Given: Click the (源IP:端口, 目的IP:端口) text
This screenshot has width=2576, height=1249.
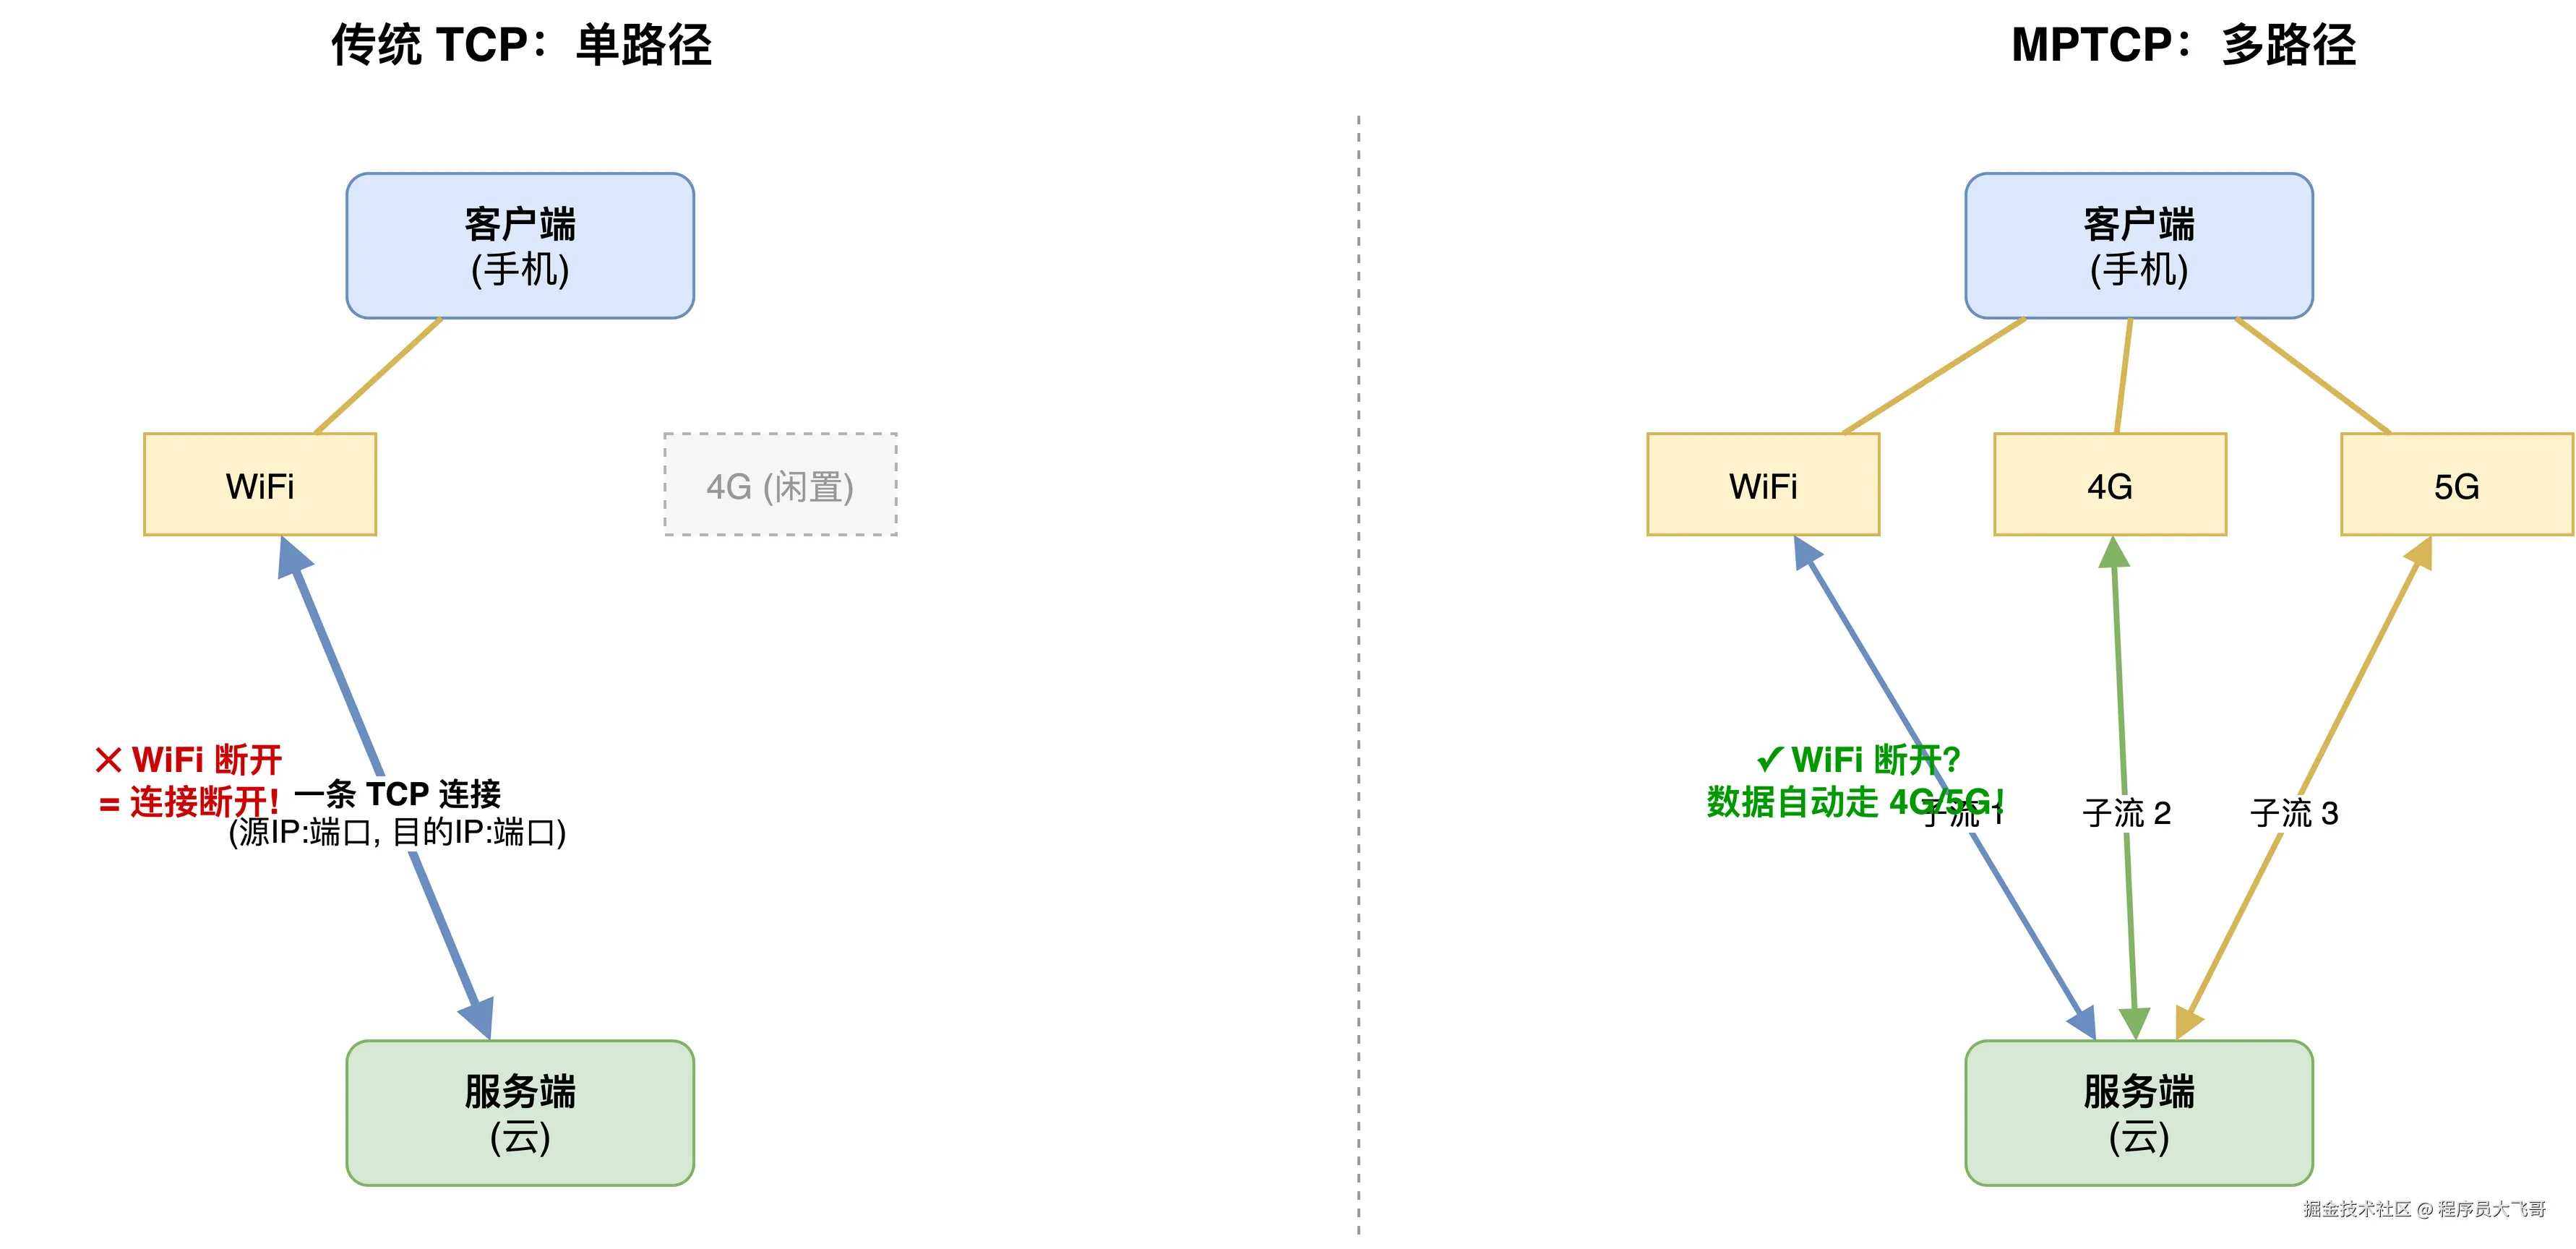Looking at the screenshot, I should click(x=398, y=832).
